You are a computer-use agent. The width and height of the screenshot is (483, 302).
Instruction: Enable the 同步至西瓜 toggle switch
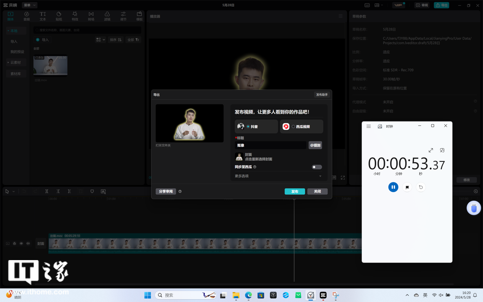point(317,167)
